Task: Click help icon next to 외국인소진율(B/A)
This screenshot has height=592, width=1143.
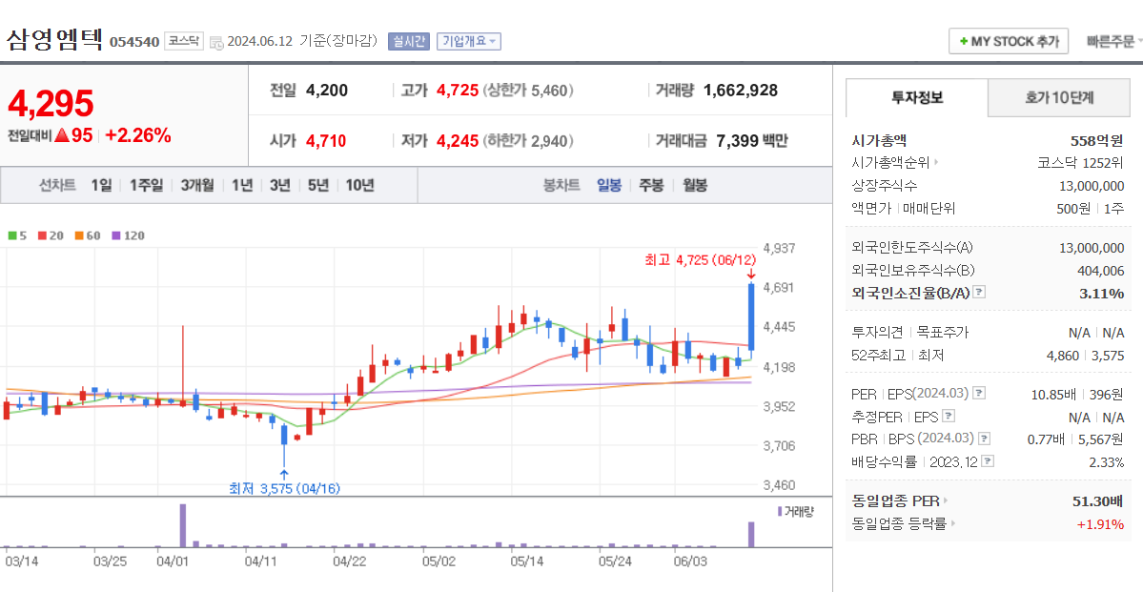Action: click(x=979, y=293)
